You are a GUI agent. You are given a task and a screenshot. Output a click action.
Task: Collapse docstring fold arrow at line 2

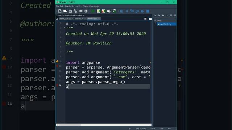[x=64, y=27]
